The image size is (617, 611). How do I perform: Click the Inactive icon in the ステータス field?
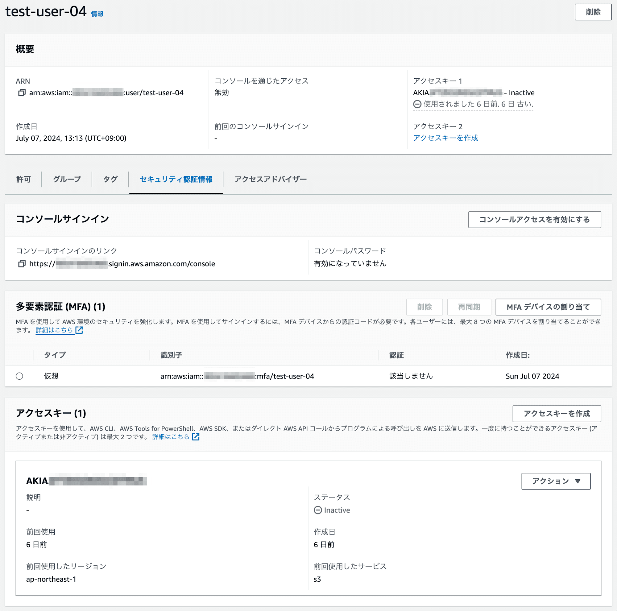coord(318,510)
